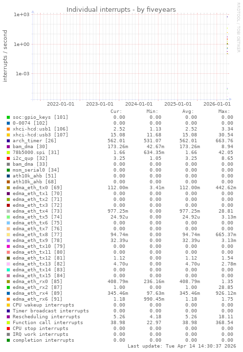
Task: Click the 'edma_eth_rx2 [87]' legend label
Action: pos(37,287)
